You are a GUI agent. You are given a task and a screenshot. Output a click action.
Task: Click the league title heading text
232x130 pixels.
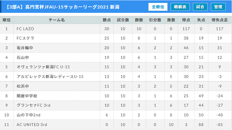(62, 7)
